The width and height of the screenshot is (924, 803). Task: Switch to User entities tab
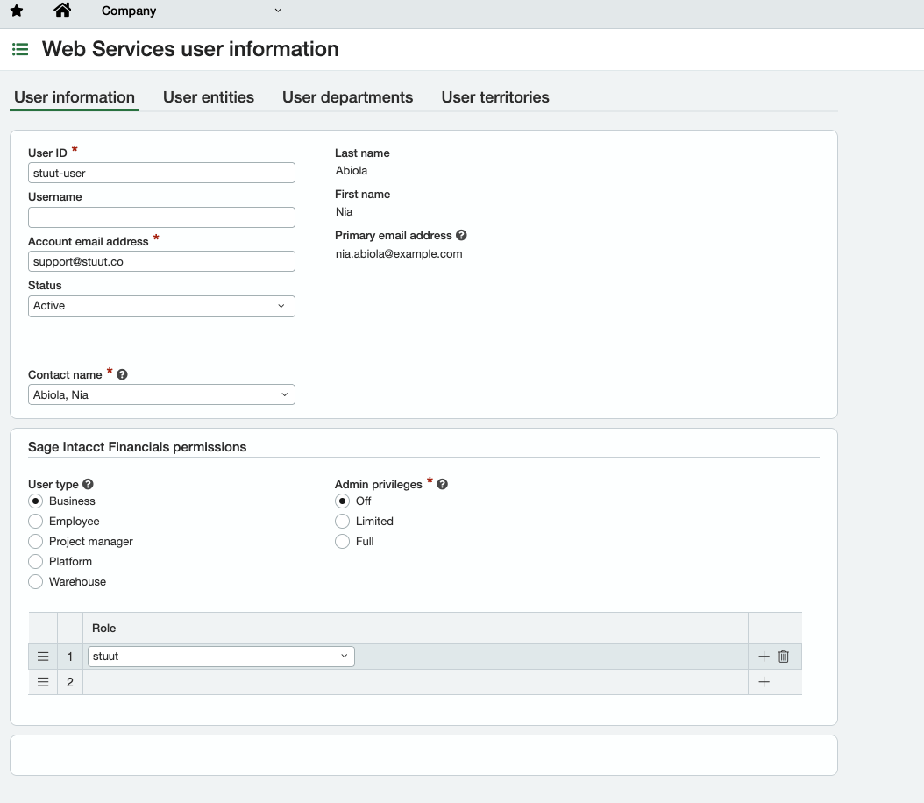pos(209,97)
